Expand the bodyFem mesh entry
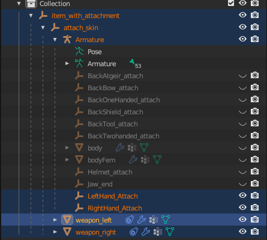This screenshot has width=267, height=240. pos(67,160)
